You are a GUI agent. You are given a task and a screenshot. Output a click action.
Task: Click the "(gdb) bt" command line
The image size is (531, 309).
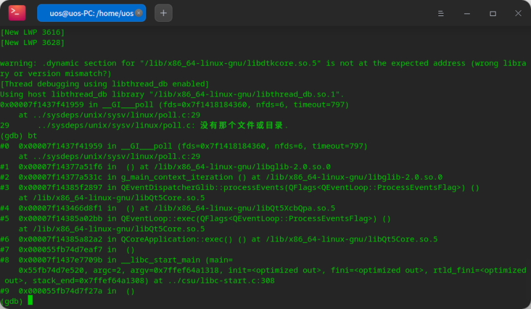[x=19, y=136]
